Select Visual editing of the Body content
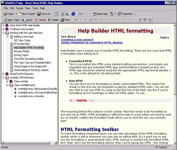The width and height of the screenshot is (177, 150). [31, 70]
